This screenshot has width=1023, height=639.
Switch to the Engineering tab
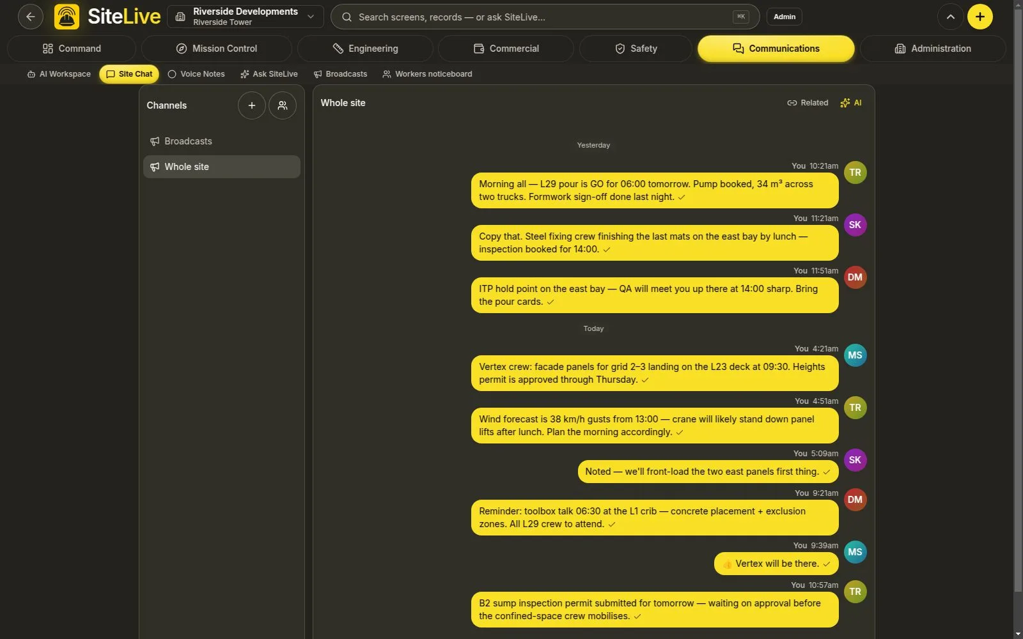(365, 49)
